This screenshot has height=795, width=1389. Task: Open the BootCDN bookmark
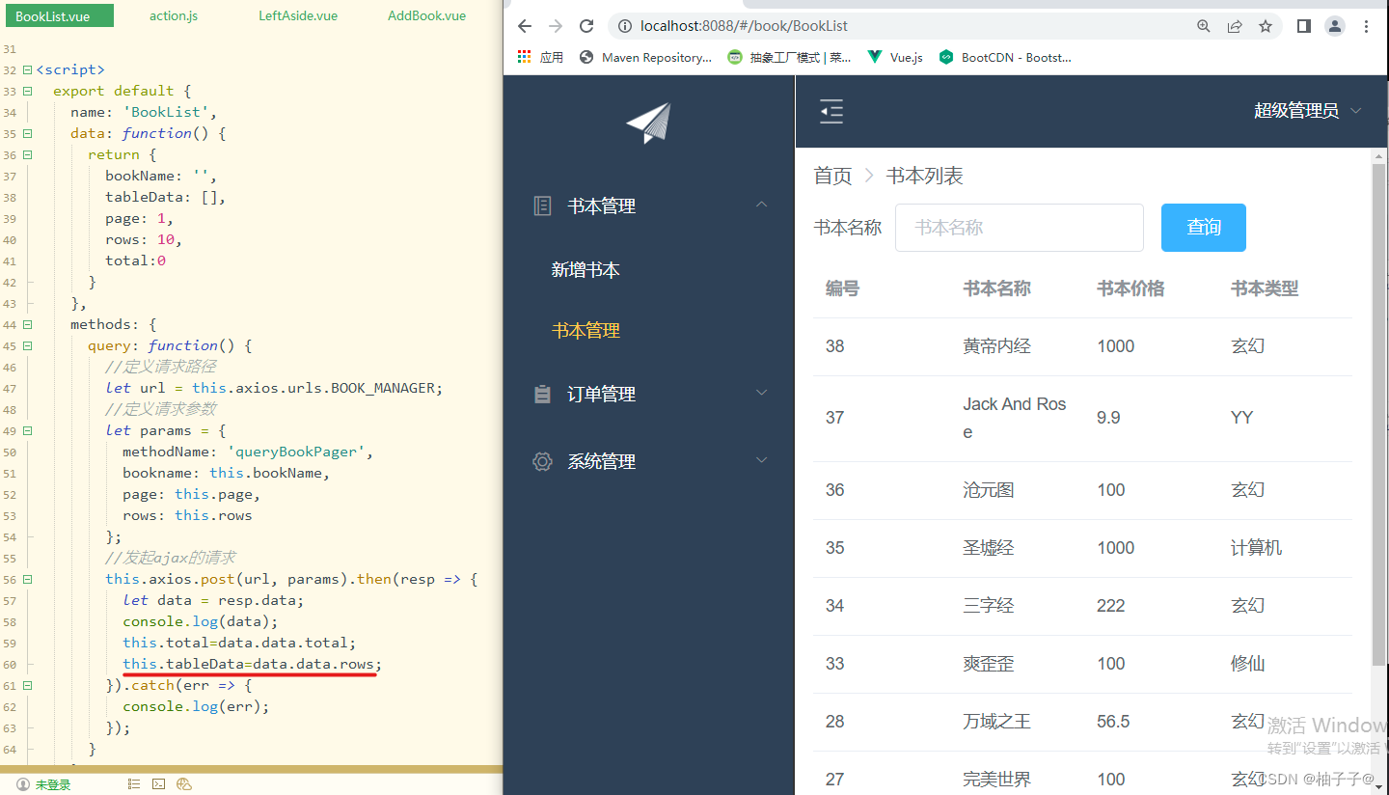click(1005, 57)
